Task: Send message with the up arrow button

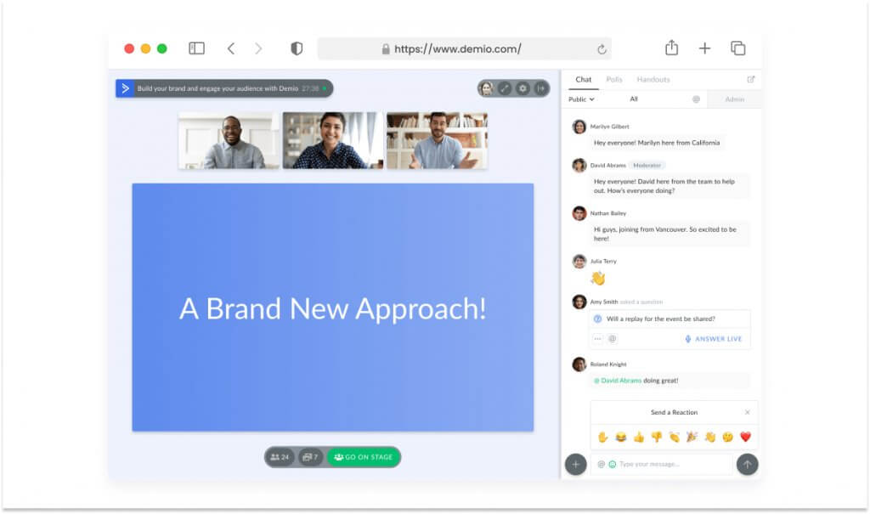Action: 748,465
